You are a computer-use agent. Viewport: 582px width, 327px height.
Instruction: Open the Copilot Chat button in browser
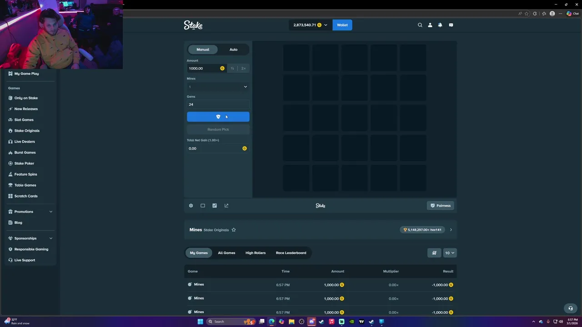pyautogui.click(x=572, y=14)
